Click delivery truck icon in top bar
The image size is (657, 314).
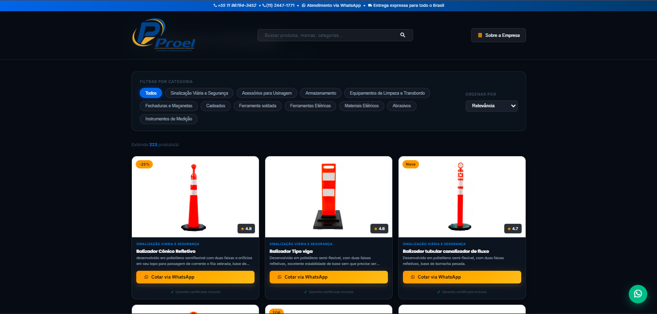(x=370, y=5)
